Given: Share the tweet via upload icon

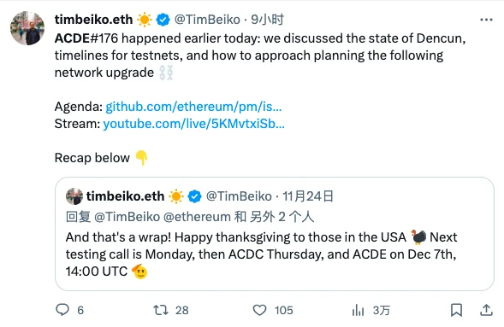Looking at the screenshot, I should [x=486, y=310].
